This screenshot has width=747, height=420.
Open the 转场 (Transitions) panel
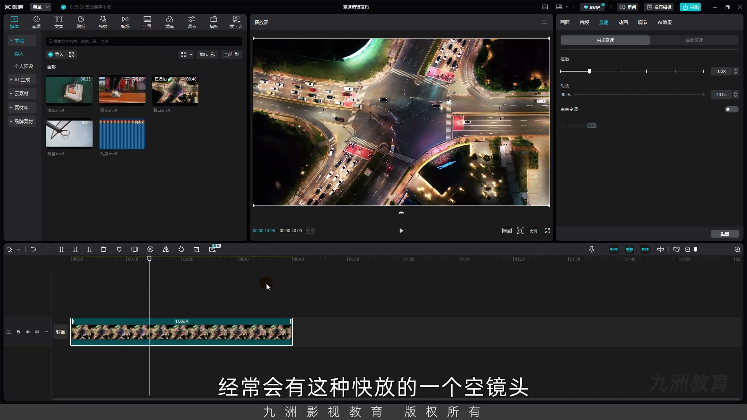click(x=125, y=22)
